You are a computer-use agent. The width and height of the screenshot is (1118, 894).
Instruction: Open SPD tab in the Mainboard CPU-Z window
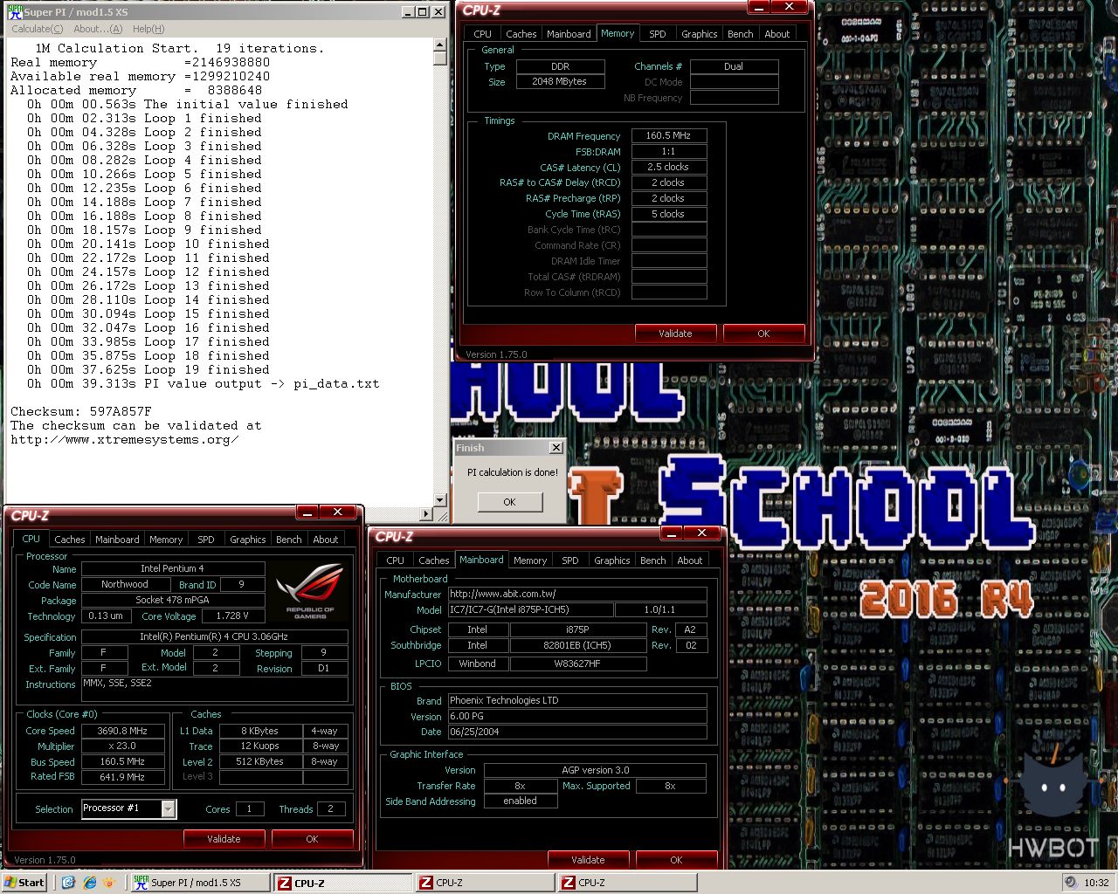(570, 560)
